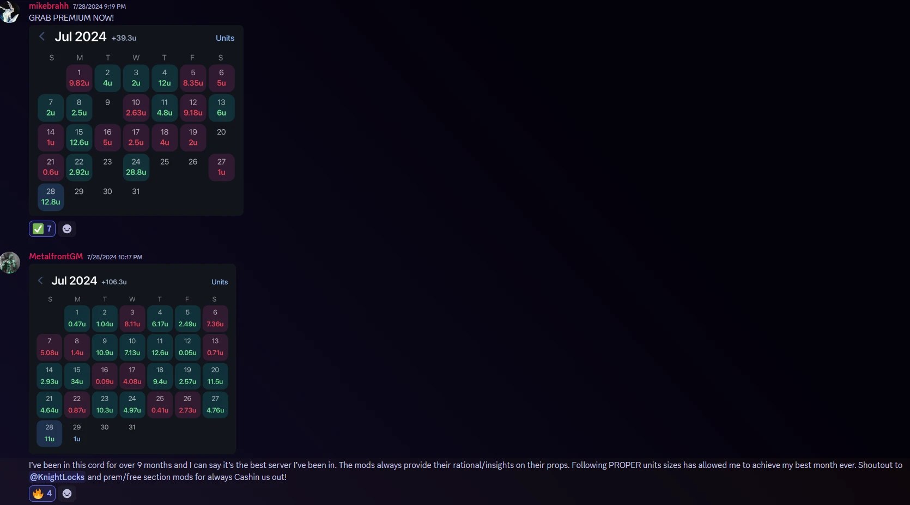This screenshot has width=910, height=505.
Task: Click Units in the +106.3u calendar
Action: coord(220,282)
